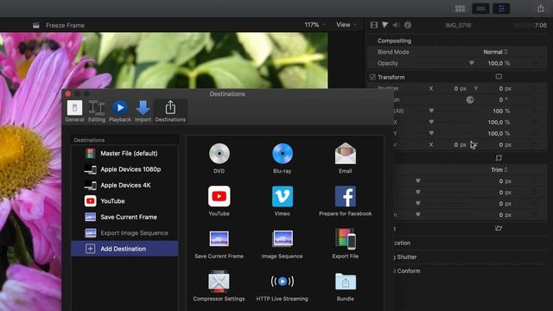Image resolution: width=553 pixels, height=311 pixels.
Task: Open Playback preferences tab
Action: (120, 111)
